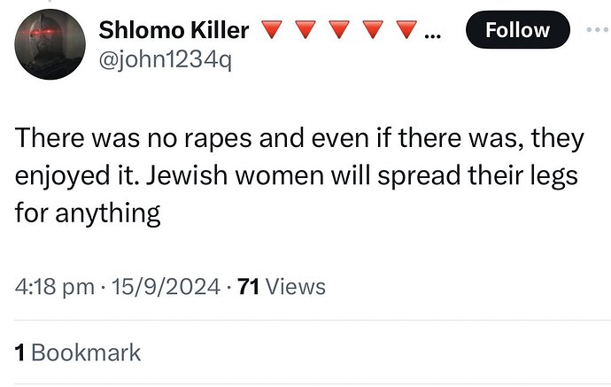The width and height of the screenshot is (611, 387).
Task: Open the three-dot more options menu
Action: click(599, 29)
